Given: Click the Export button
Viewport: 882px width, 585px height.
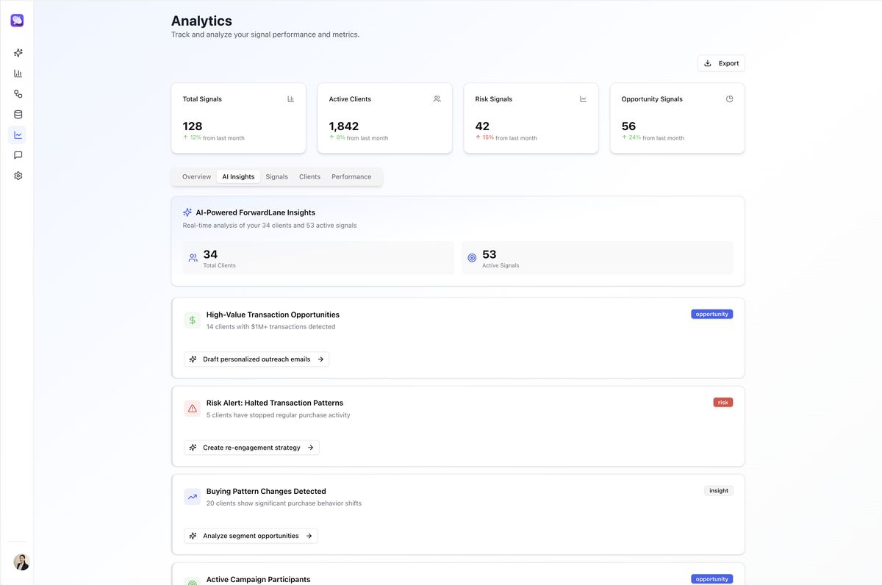Looking at the screenshot, I should click(721, 63).
